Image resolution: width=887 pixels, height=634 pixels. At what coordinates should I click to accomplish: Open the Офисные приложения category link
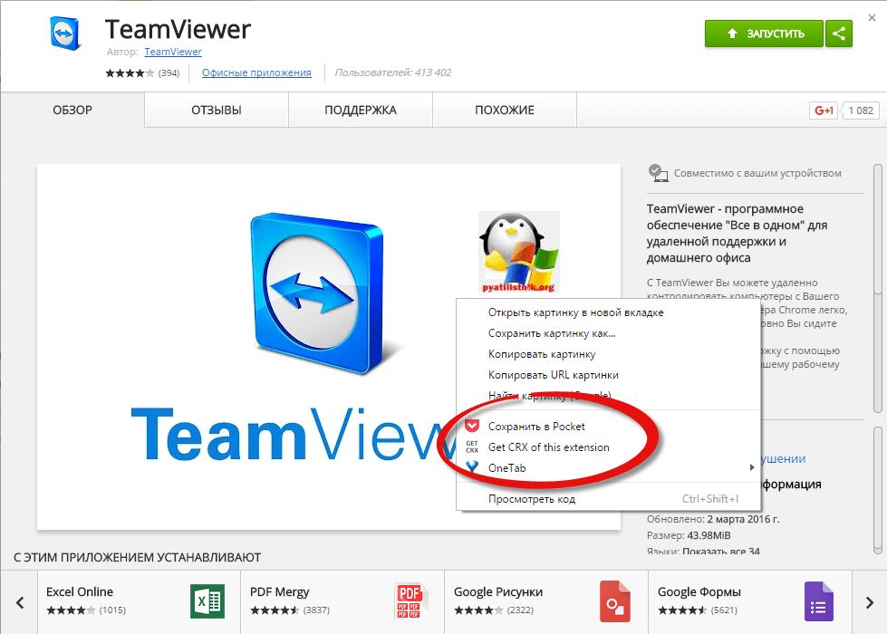(256, 72)
